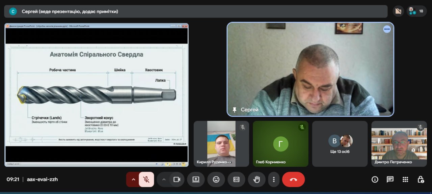
Task: Open more options three-dot menu in toolbar
Action: coord(274,179)
